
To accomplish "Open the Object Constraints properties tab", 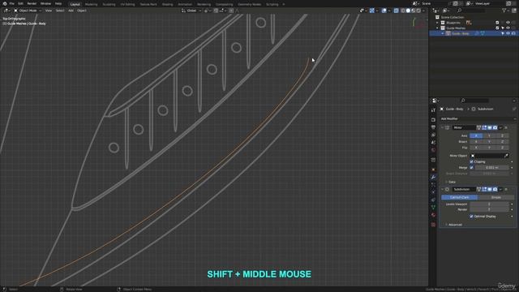I will 433,200.
